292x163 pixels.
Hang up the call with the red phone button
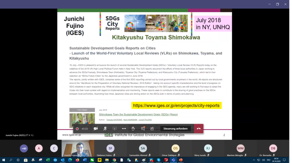point(198,129)
